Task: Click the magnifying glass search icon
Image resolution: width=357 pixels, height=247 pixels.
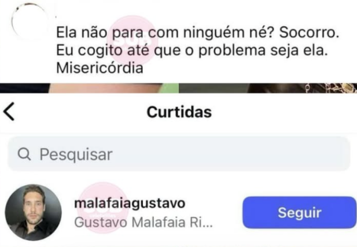Action: point(24,154)
